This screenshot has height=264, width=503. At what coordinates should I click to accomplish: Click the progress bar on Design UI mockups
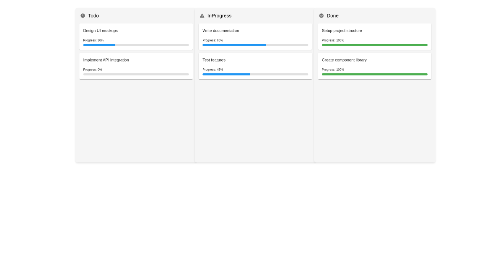click(136, 45)
